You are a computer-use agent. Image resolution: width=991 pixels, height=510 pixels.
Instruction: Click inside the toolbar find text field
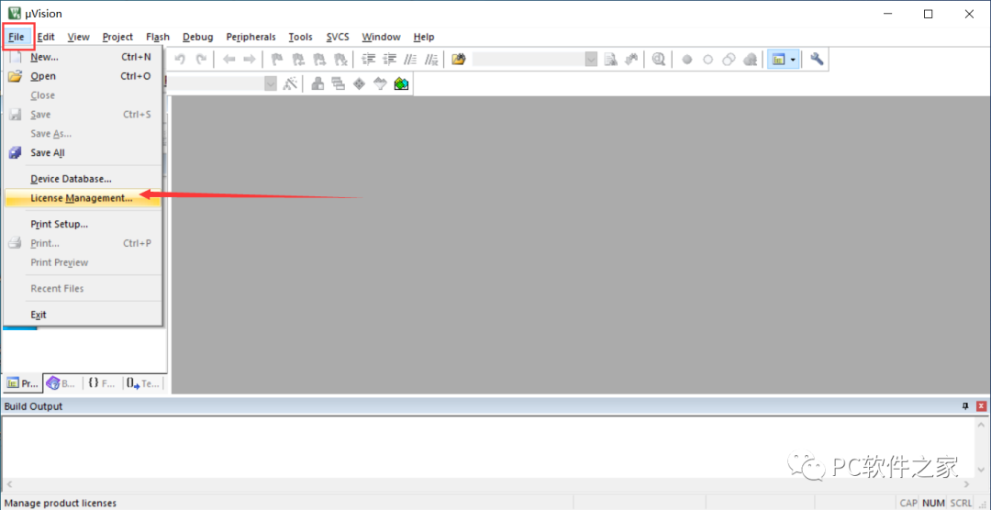(529, 60)
